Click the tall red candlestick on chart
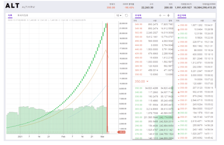224x145 pixels. tap(107, 78)
